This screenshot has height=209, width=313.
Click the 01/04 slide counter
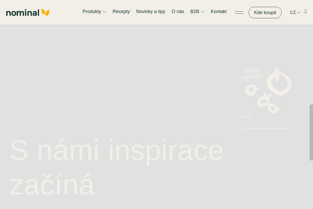click(x=246, y=117)
